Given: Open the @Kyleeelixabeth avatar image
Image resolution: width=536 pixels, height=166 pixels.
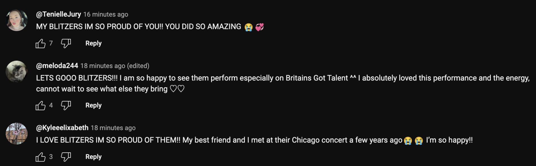Looking at the screenshot, I should [17, 134].
